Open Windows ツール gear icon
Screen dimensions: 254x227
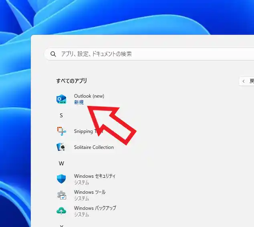(62, 195)
